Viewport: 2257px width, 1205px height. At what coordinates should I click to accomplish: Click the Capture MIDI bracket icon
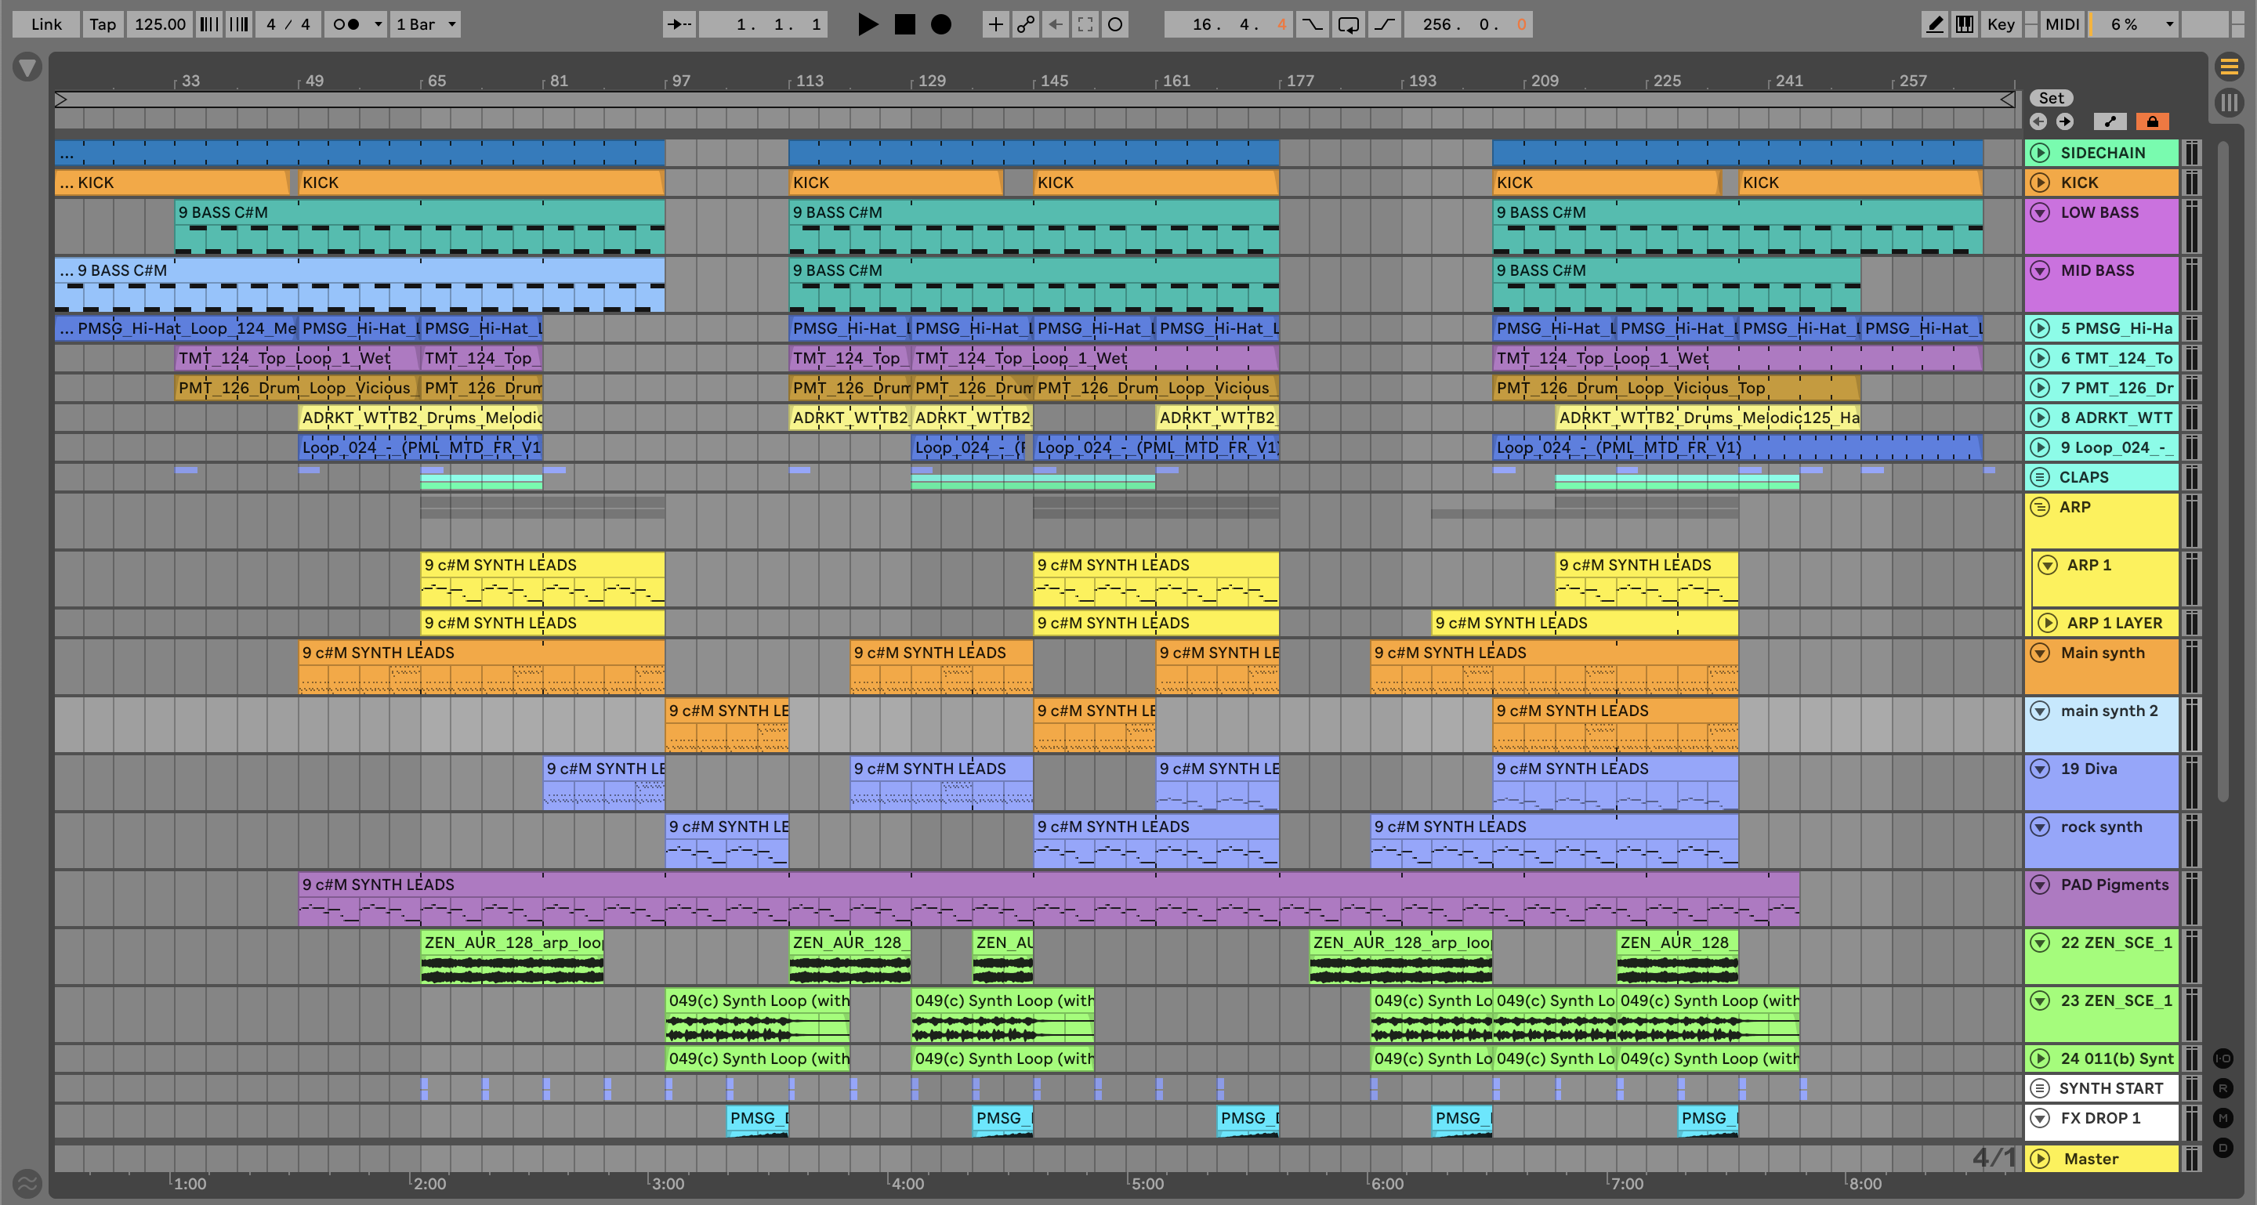pos(1085,24)
